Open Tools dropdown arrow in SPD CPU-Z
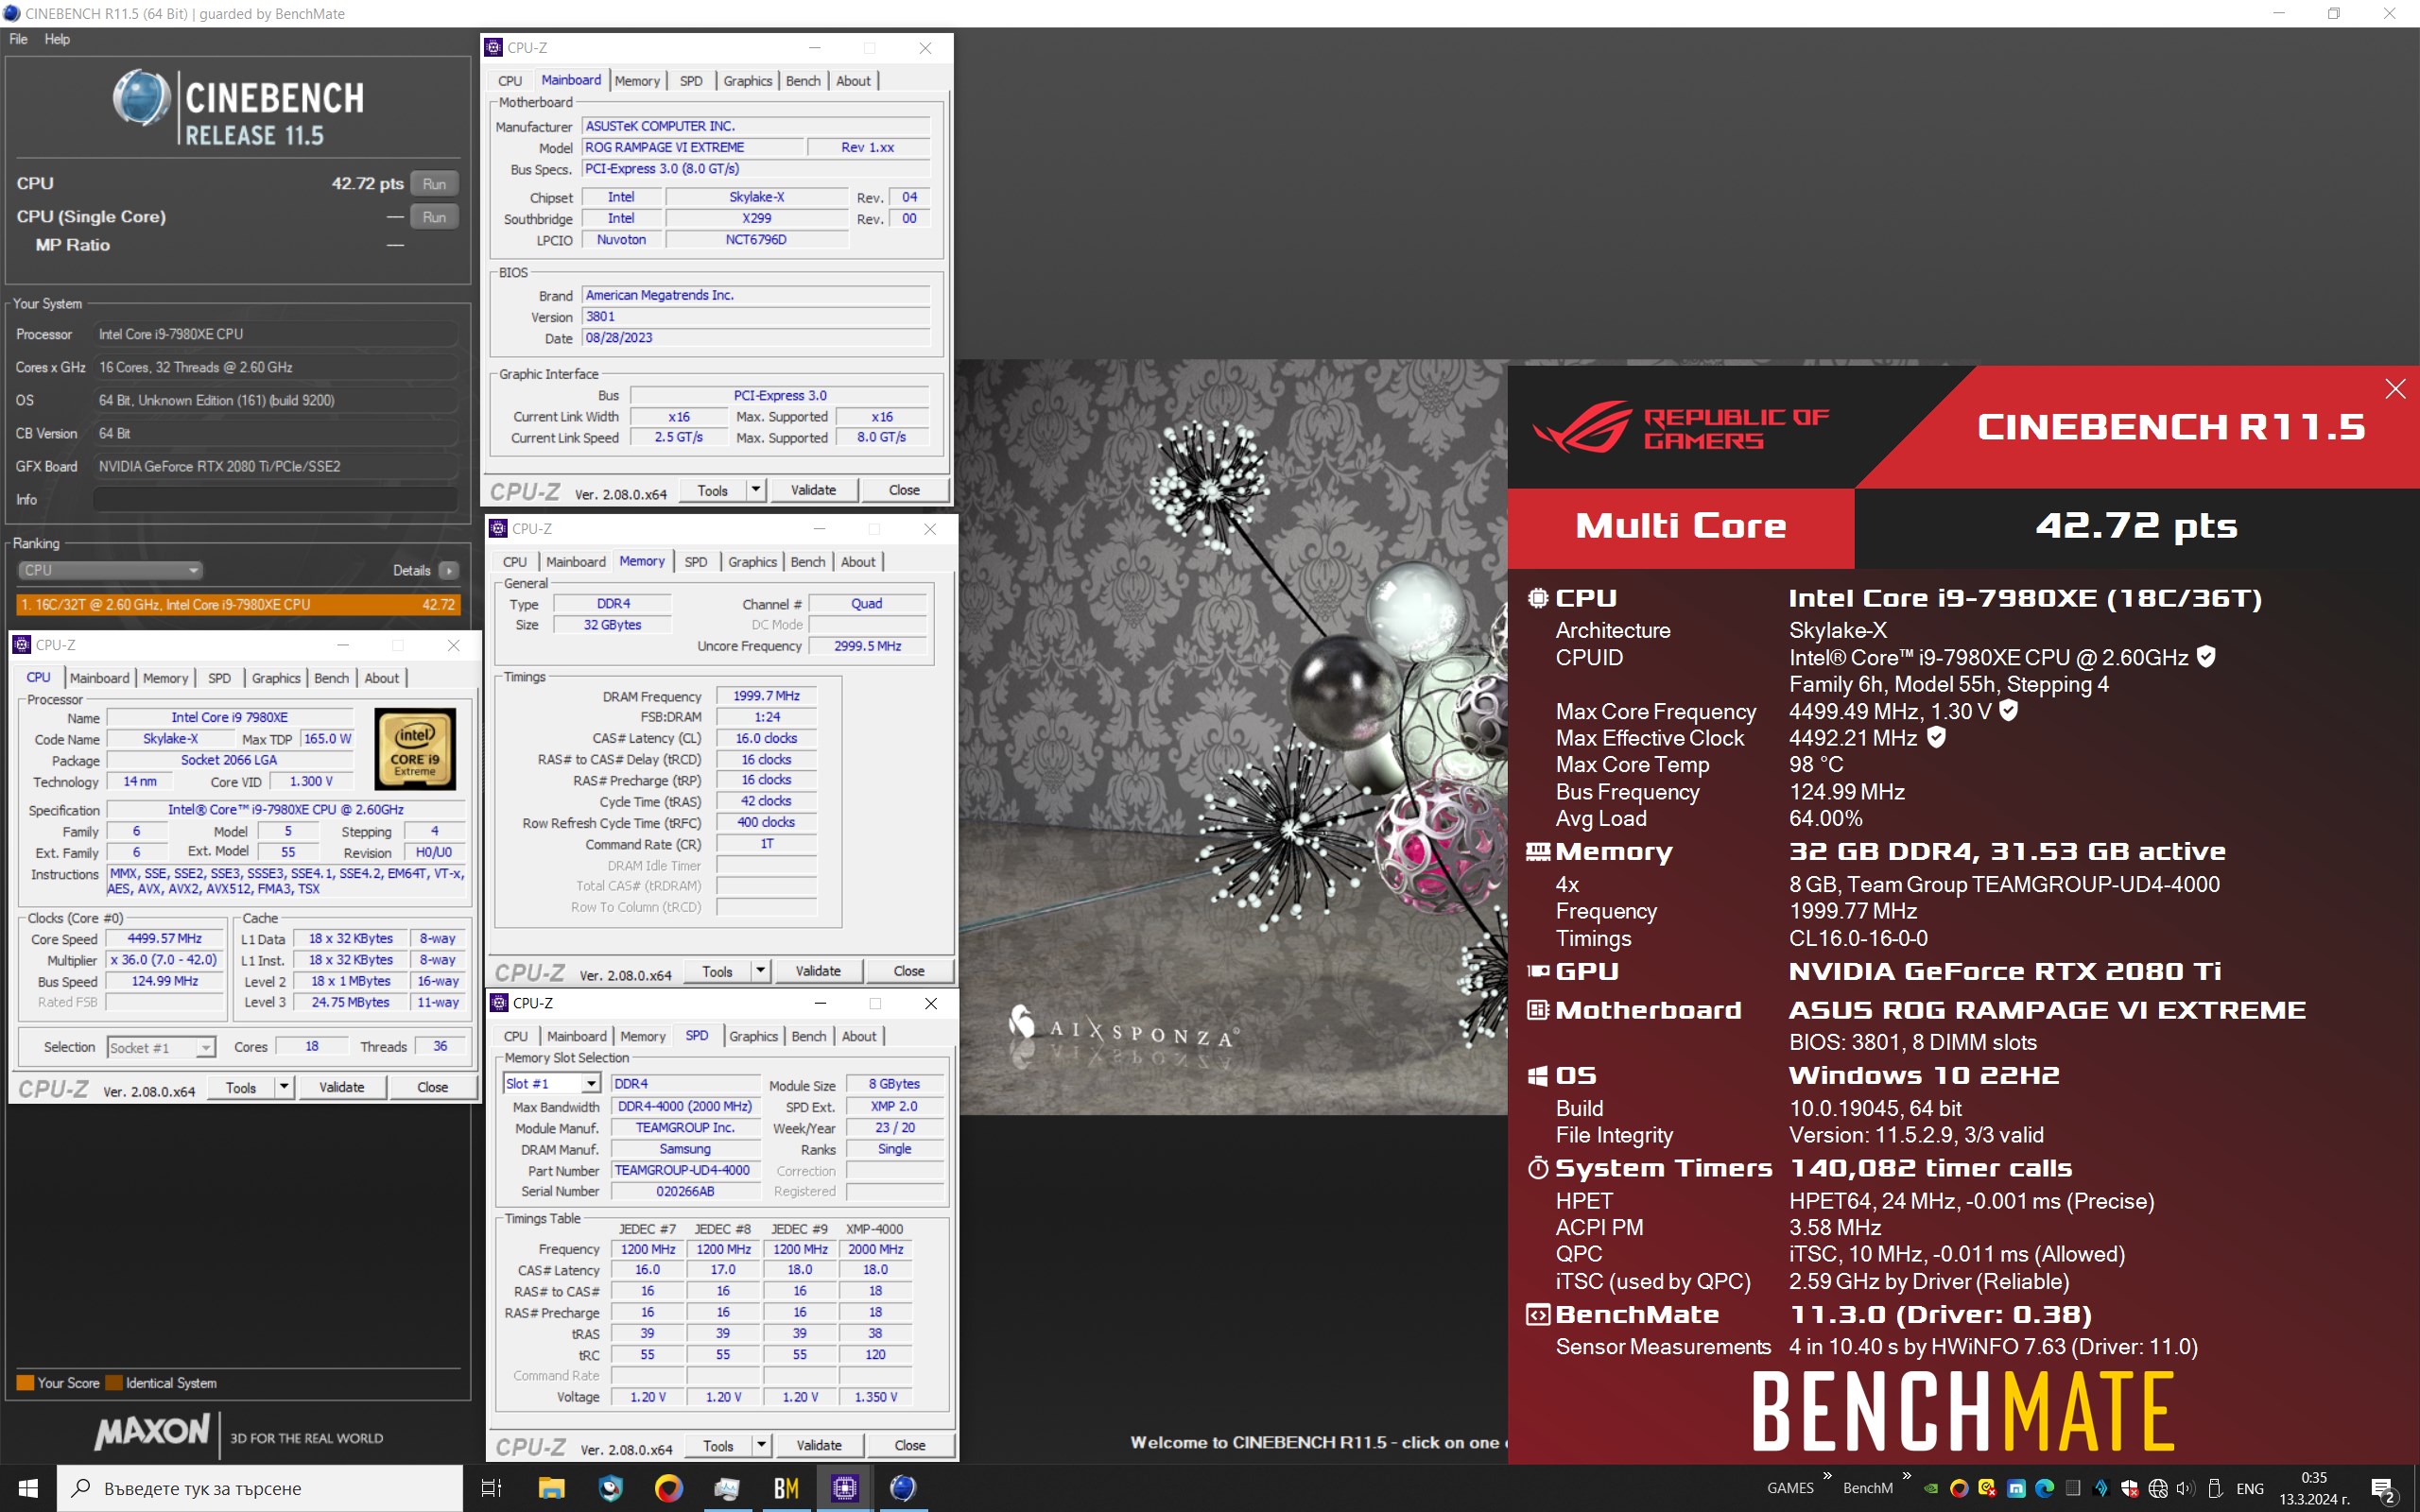 762,1445
